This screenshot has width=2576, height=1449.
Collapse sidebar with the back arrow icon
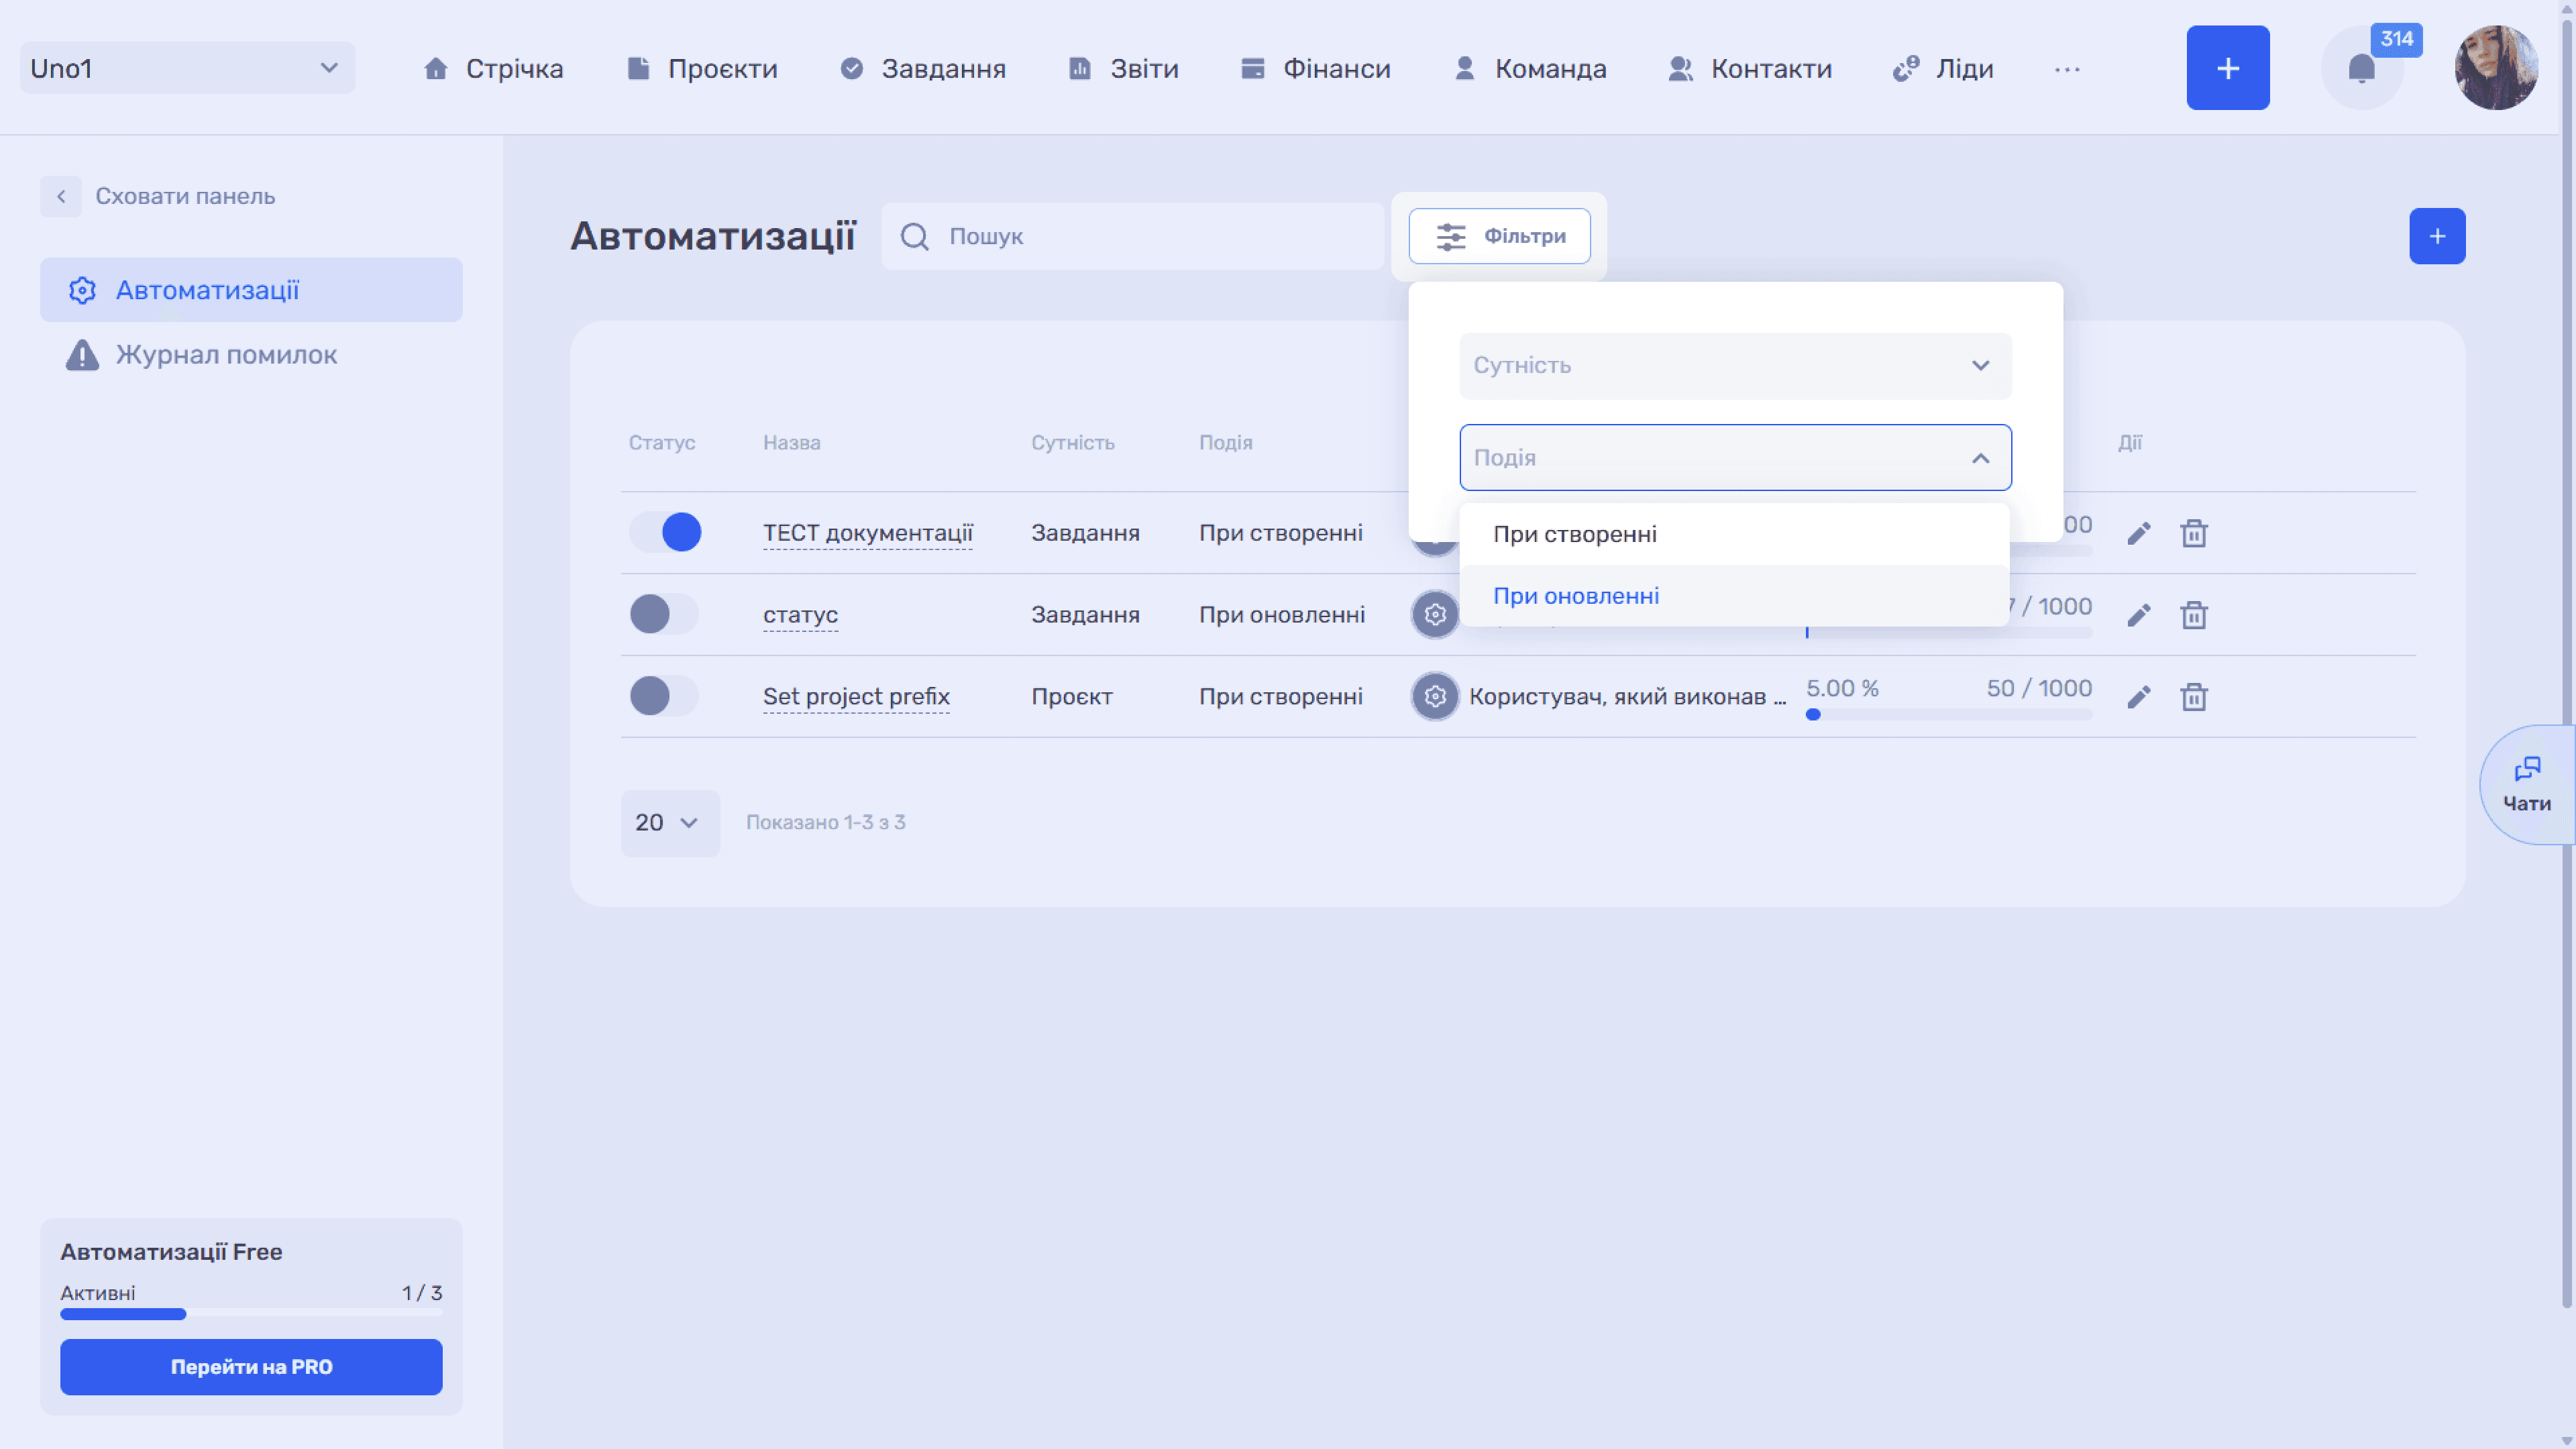[x=61, y=196]
